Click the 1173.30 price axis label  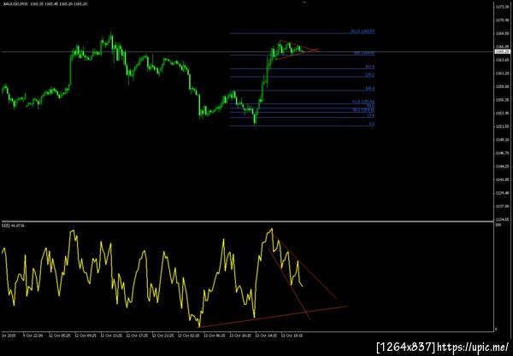tap(502, 7)
